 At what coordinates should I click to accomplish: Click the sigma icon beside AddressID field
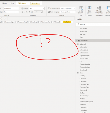[x=78, y=44]
